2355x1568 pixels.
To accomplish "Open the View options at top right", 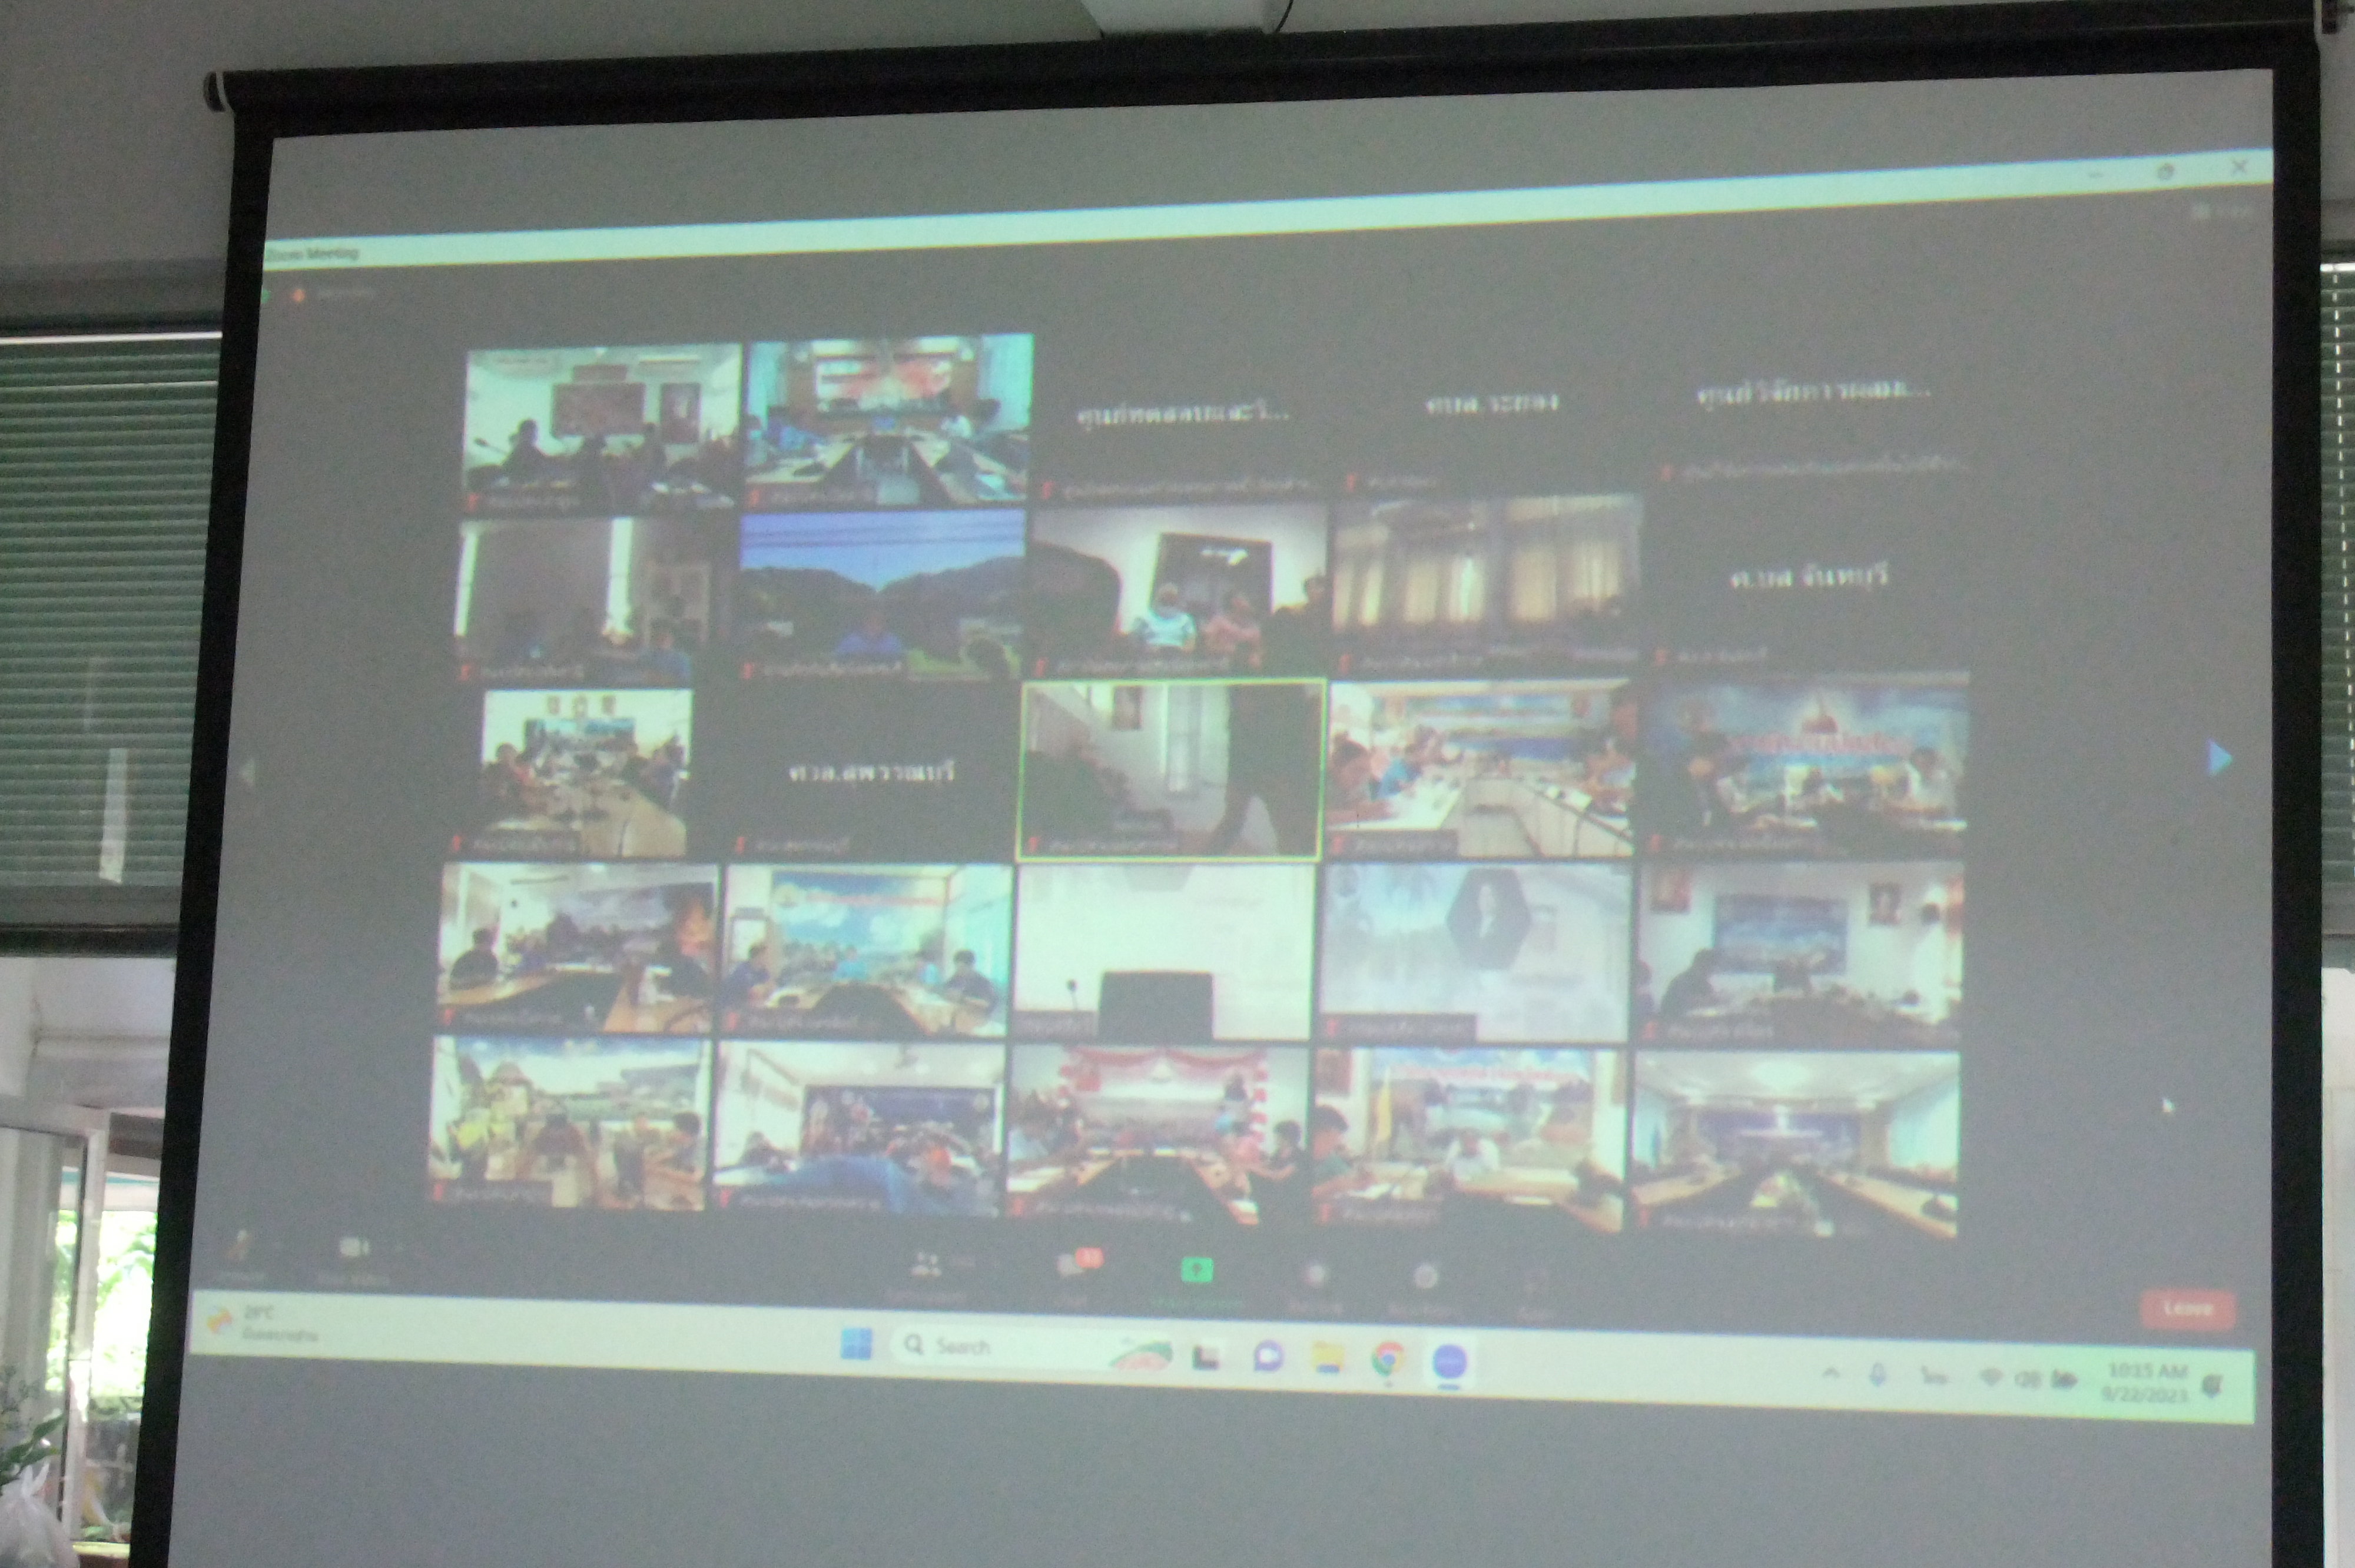I will (x=2222, y=211).
